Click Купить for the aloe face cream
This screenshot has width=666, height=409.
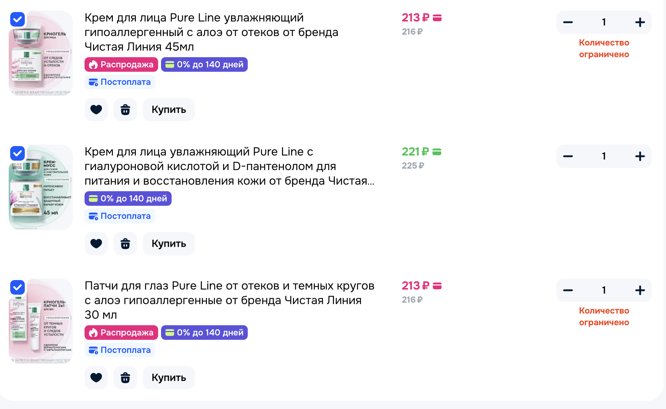(x=169, y=110)
